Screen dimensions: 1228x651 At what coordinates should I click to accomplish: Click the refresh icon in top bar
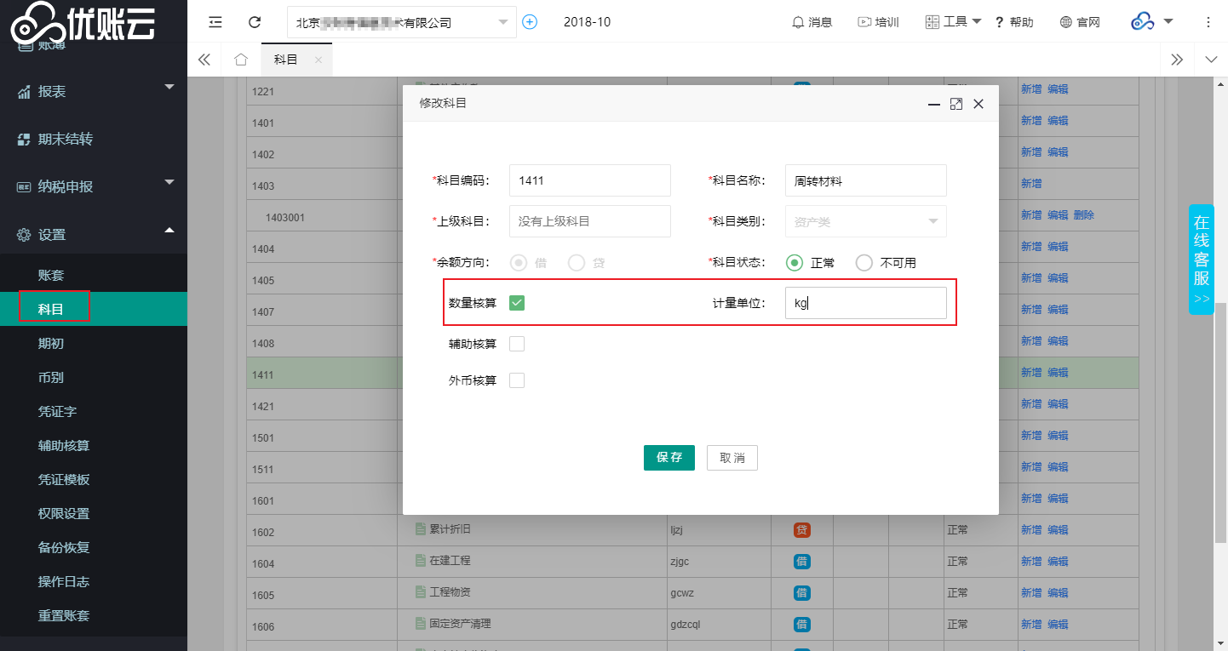(x=255, y=22)
